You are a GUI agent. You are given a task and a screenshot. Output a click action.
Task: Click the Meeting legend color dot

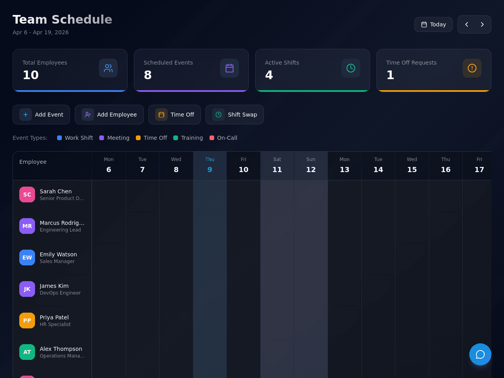pyautogui.click(x=102, y=138)
